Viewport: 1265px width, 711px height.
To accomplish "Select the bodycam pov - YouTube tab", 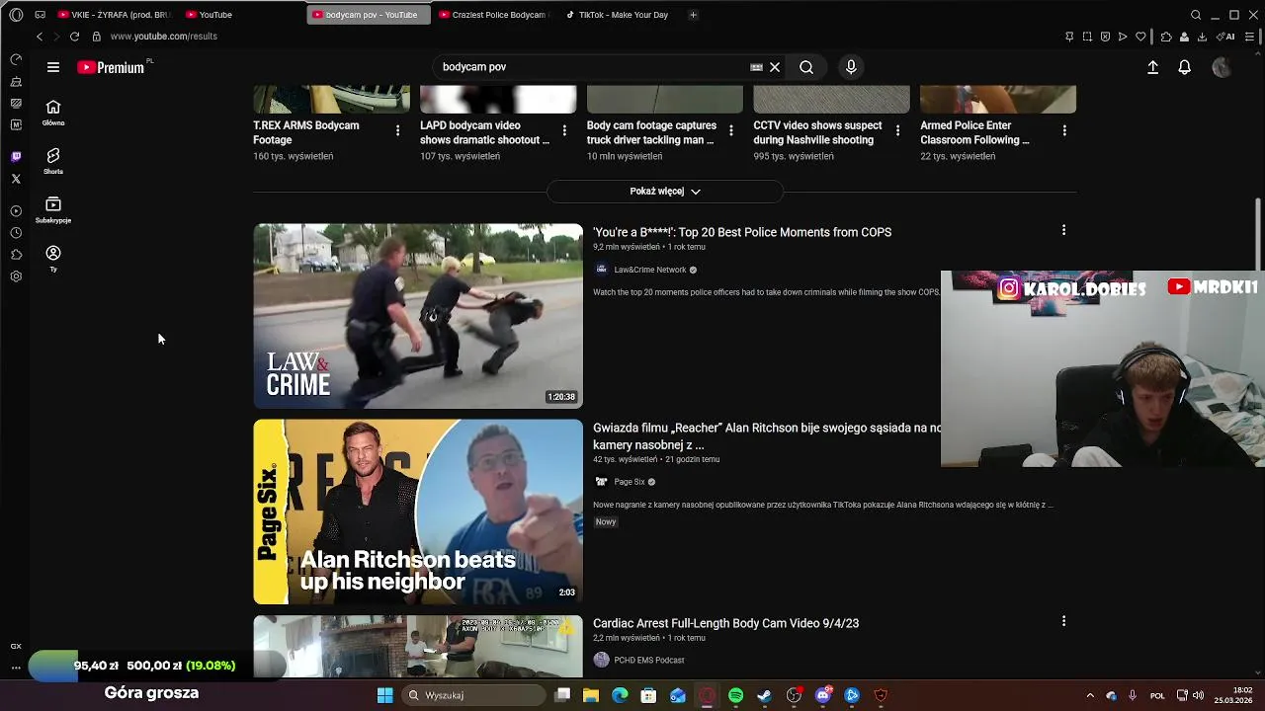I will pyautogui.click(x=369, y=15).
